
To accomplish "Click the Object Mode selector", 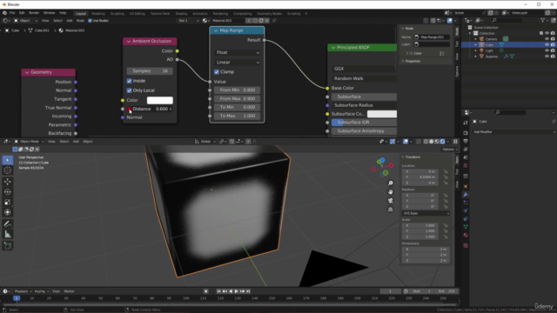I will tap(29, 141).
